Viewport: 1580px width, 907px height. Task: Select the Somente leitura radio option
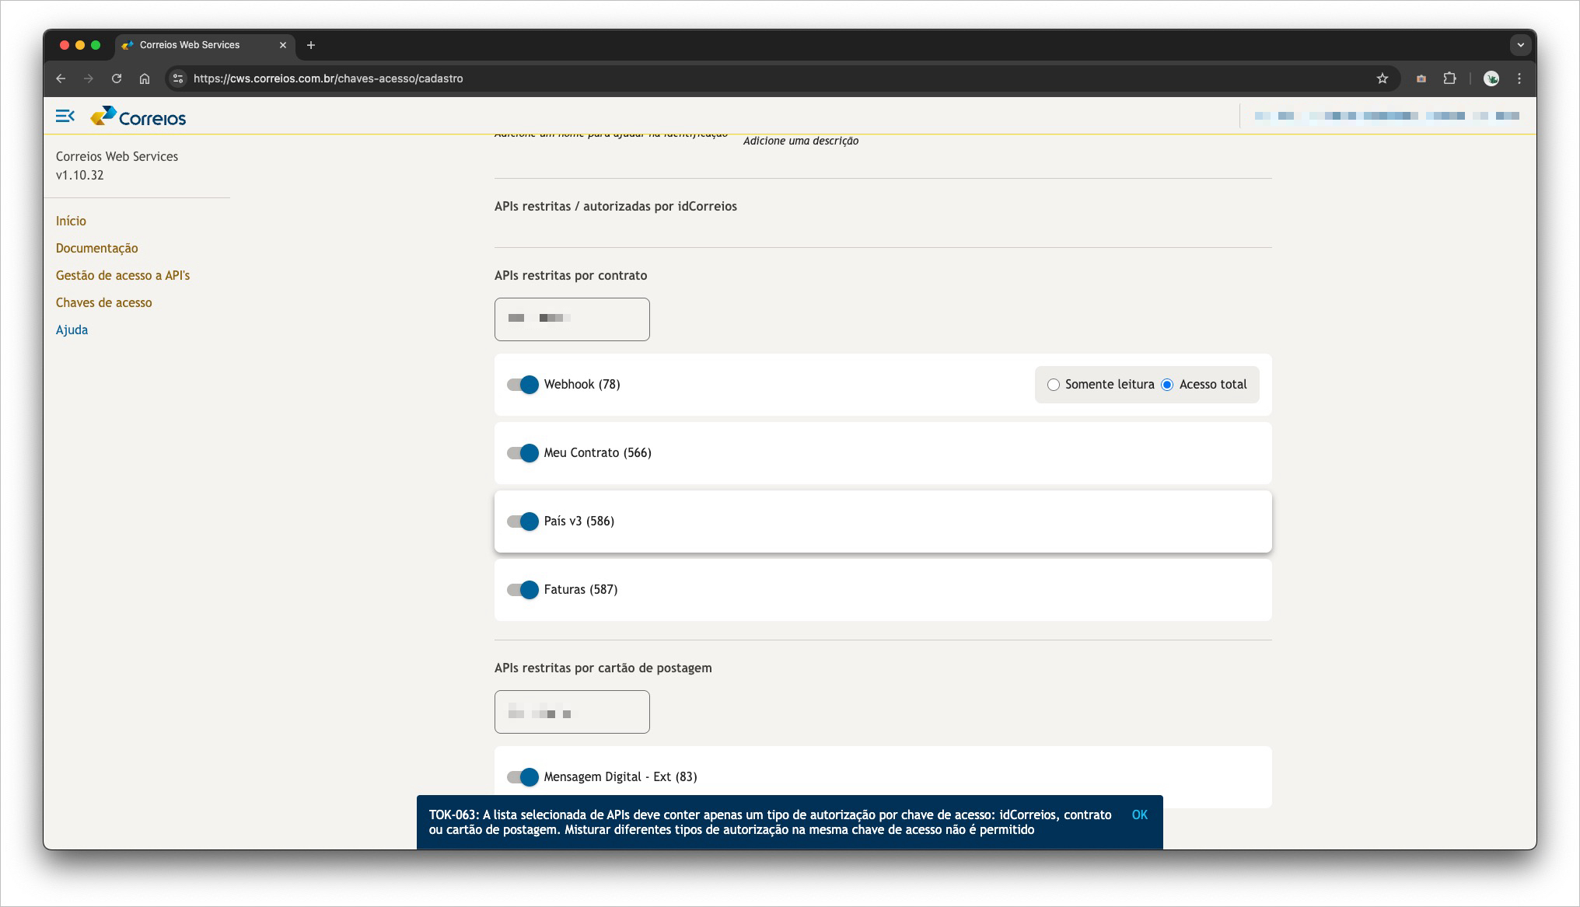[1054, 385]
